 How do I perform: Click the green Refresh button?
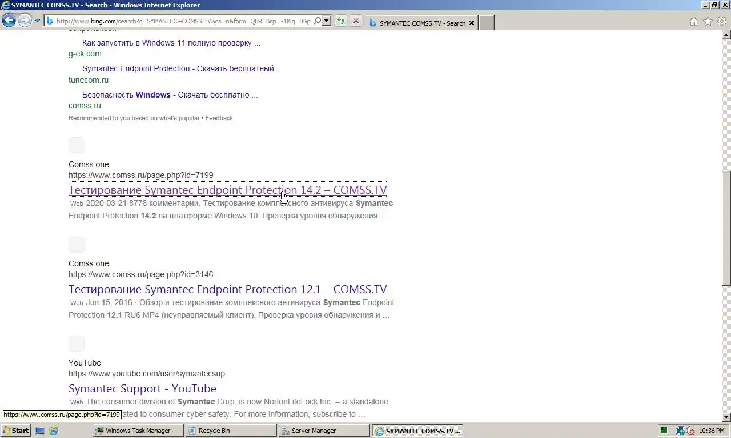[341, 21]
